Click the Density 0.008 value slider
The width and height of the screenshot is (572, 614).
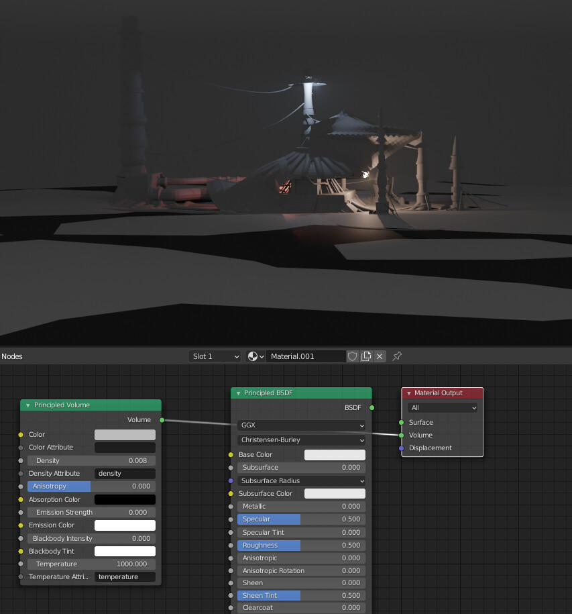pyautogui.click(x=91, y=461)
